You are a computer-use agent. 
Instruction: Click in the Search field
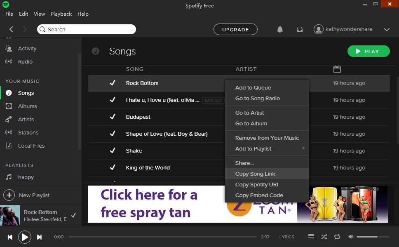pos(87,29)
